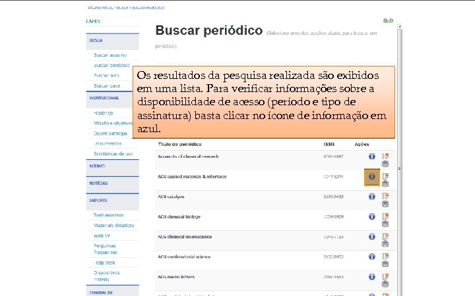The width and height of the screenshot is (475, 296).
Task: Click the Ajuda link
Action: point(388,20)
